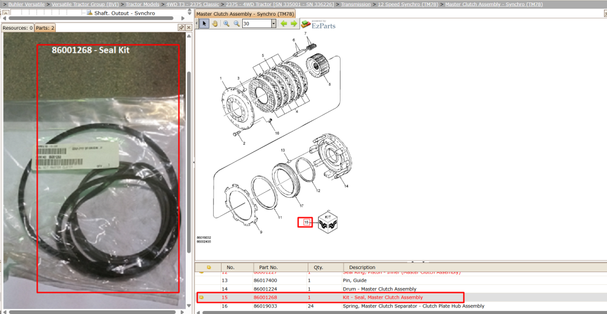
Task: Go back with the green left arrow
Action: (x=283, y=24)
